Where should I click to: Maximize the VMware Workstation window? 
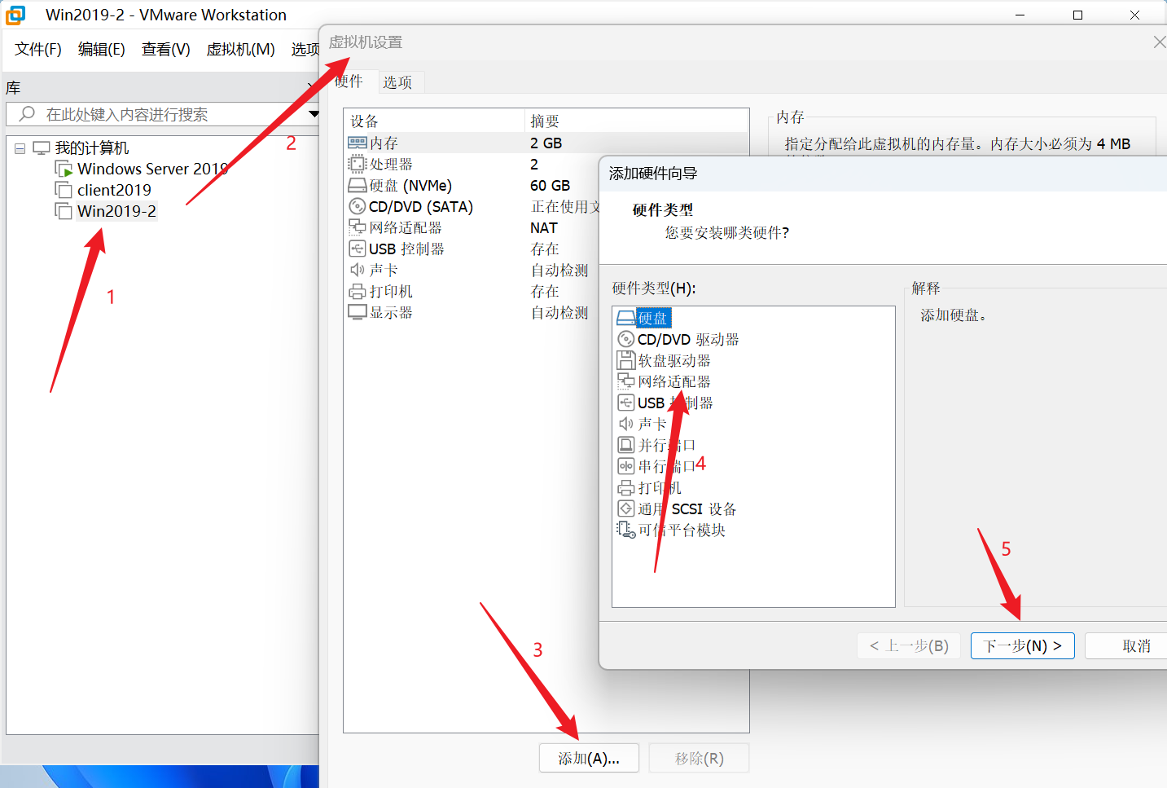tap(1077, 15)
